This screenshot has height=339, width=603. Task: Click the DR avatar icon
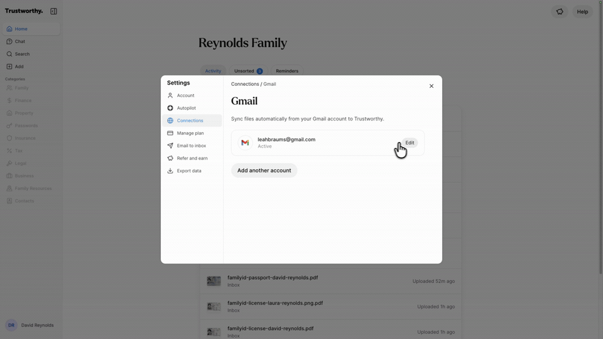tap(11, 325)
